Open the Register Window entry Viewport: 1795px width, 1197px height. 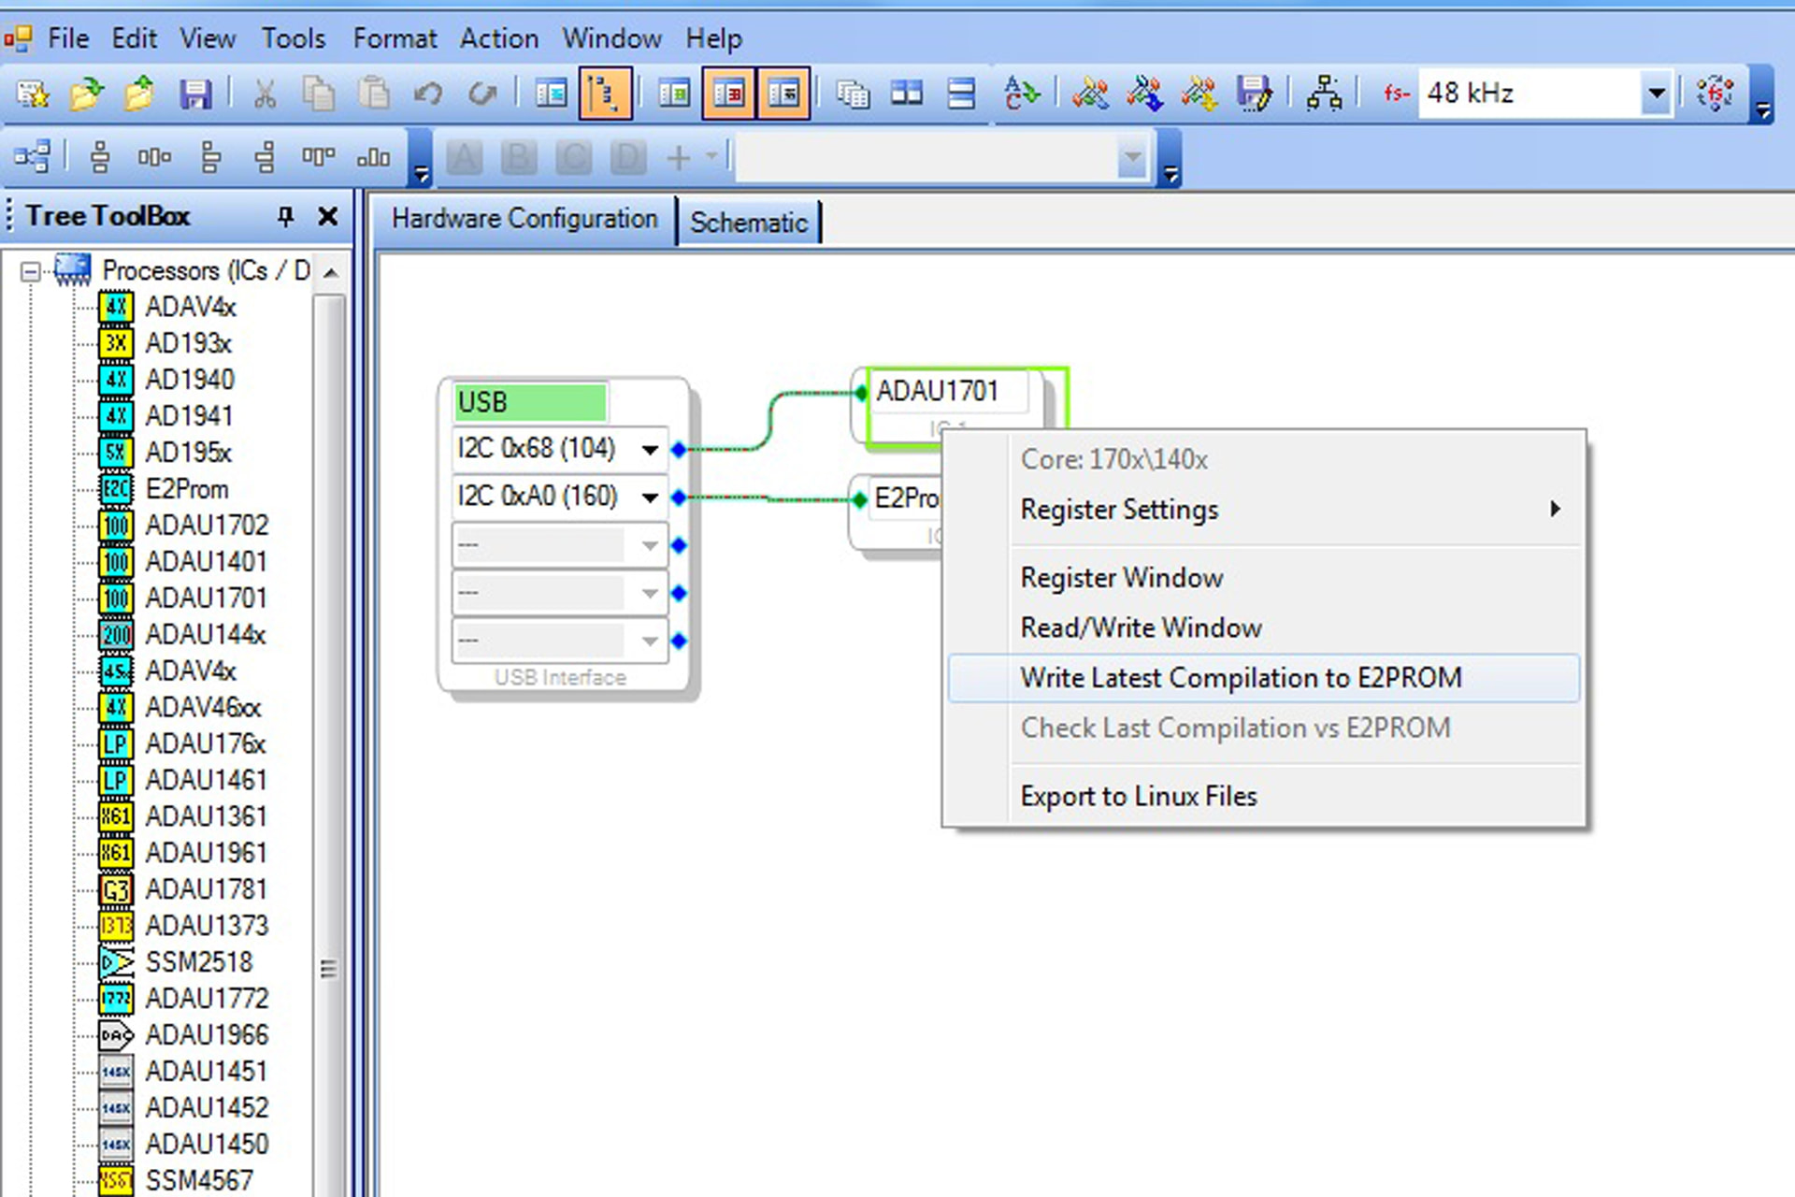(x=1121, y=578)
